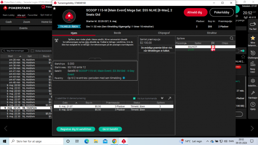
Task: Sort satellites by Dato column
Action: (x=65, y=103)
